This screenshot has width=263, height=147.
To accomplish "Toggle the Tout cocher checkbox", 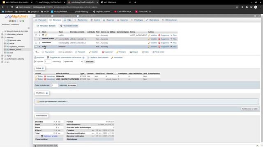I will click(x=43, y=52).
